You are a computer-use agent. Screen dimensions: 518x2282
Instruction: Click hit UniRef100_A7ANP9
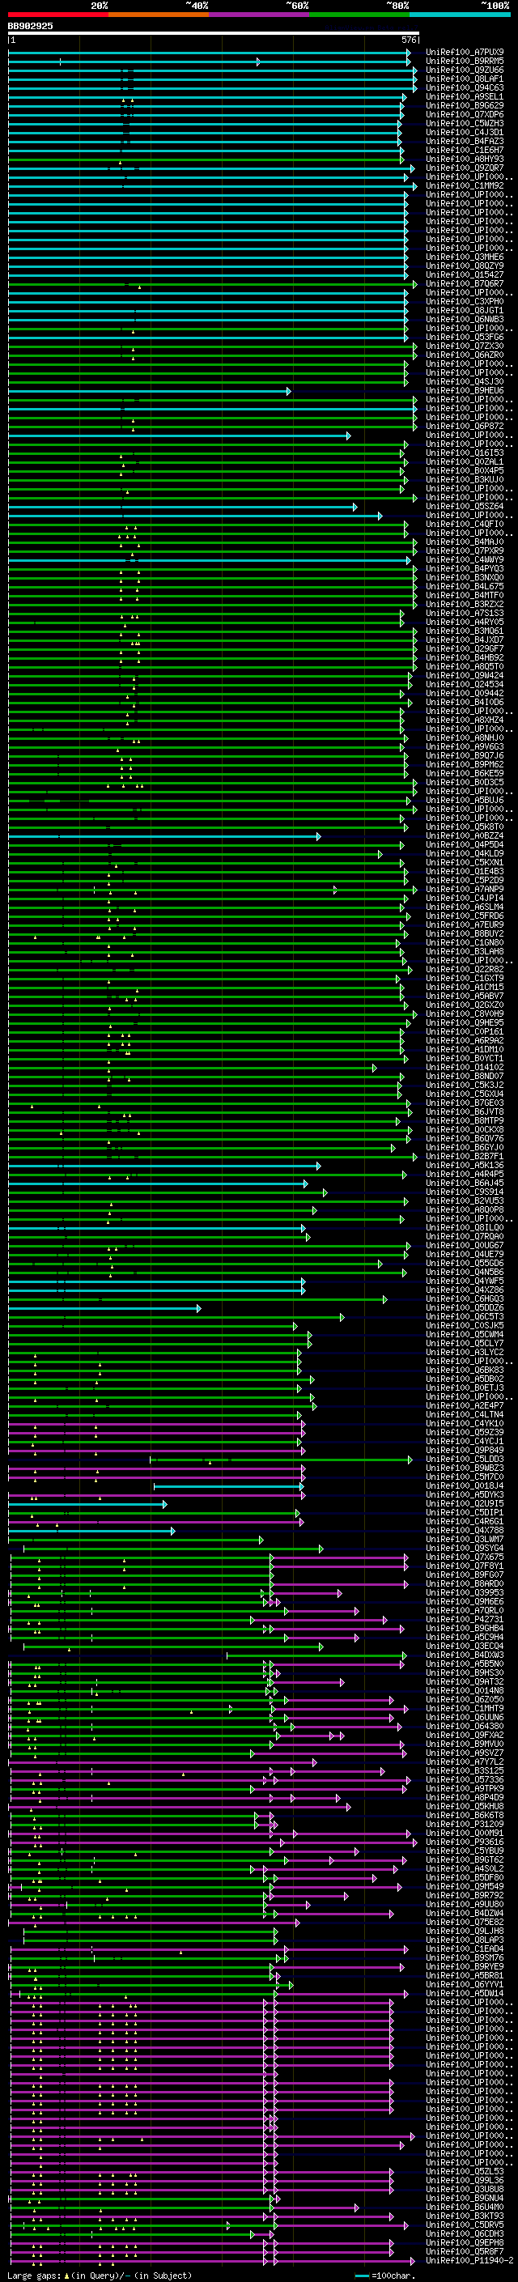pos(465,889)
